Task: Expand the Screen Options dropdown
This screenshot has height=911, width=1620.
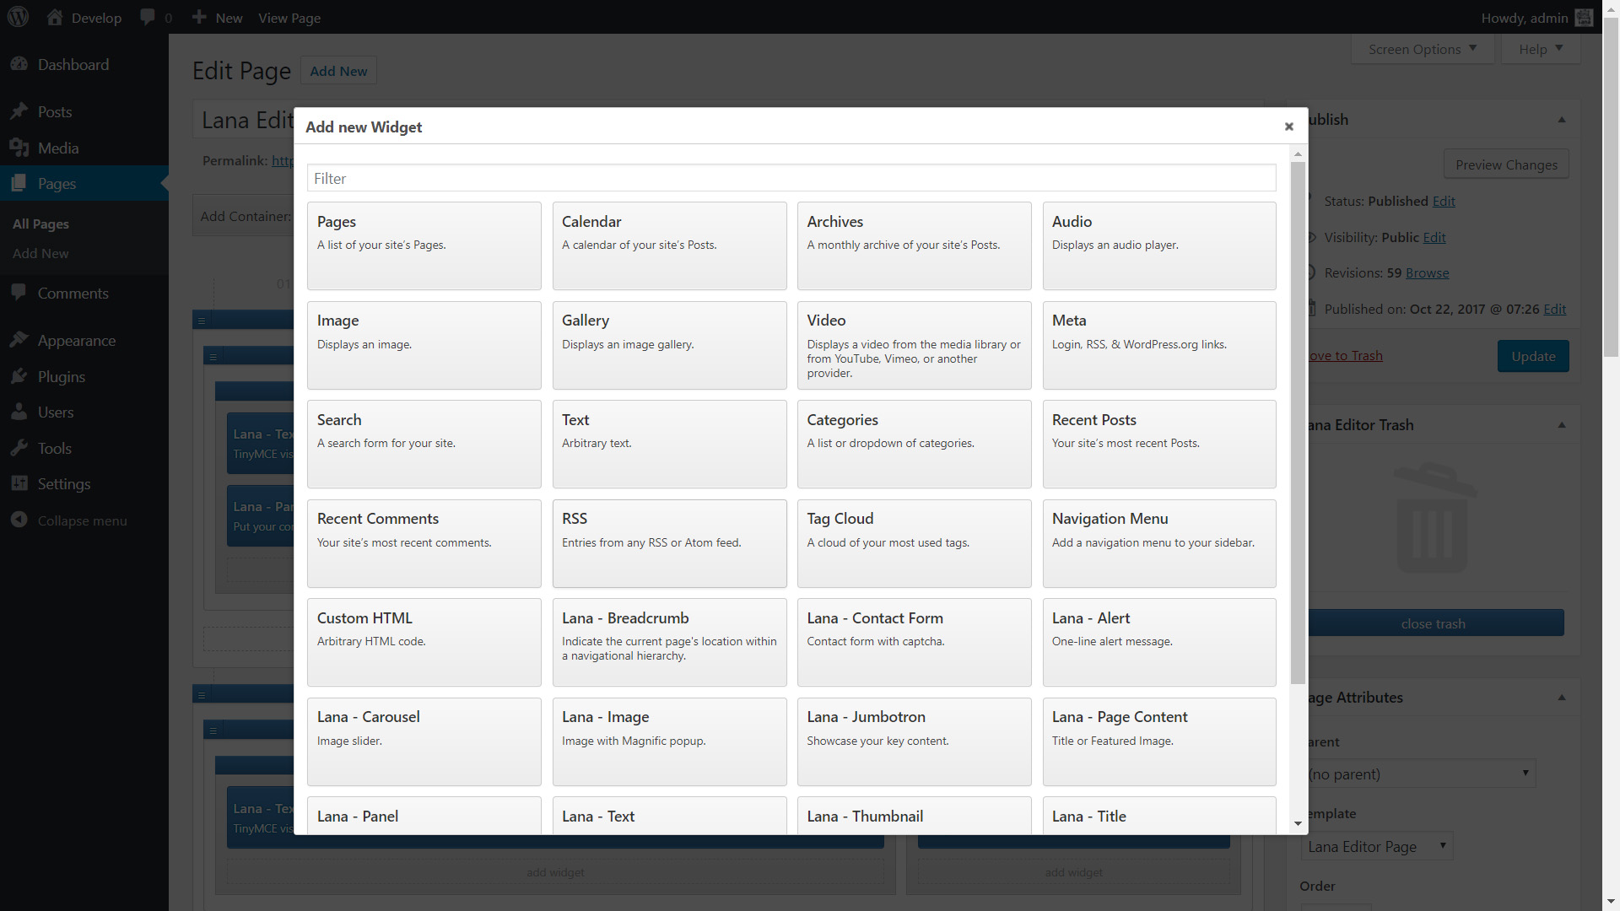Action: [x=1422, y=49]
